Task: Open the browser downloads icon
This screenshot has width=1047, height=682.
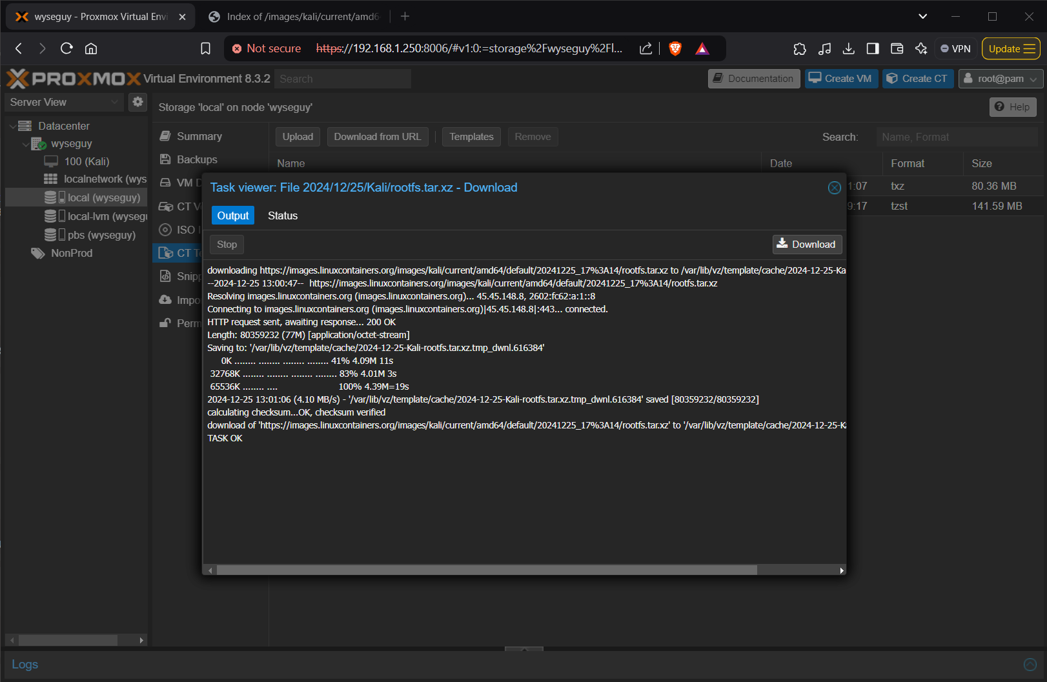Action: pos(849,48)
